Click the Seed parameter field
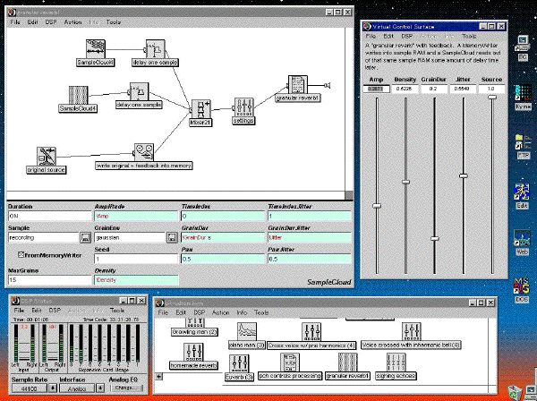The width and height of the screenshot is (537, 401). pos(136,259)
